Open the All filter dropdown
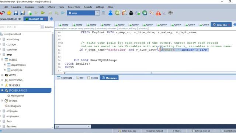Viewport: 236px width, 133px height. [88, 126]
